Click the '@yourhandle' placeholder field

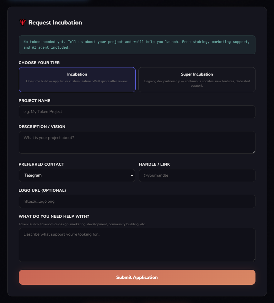(x=197, y=175)
